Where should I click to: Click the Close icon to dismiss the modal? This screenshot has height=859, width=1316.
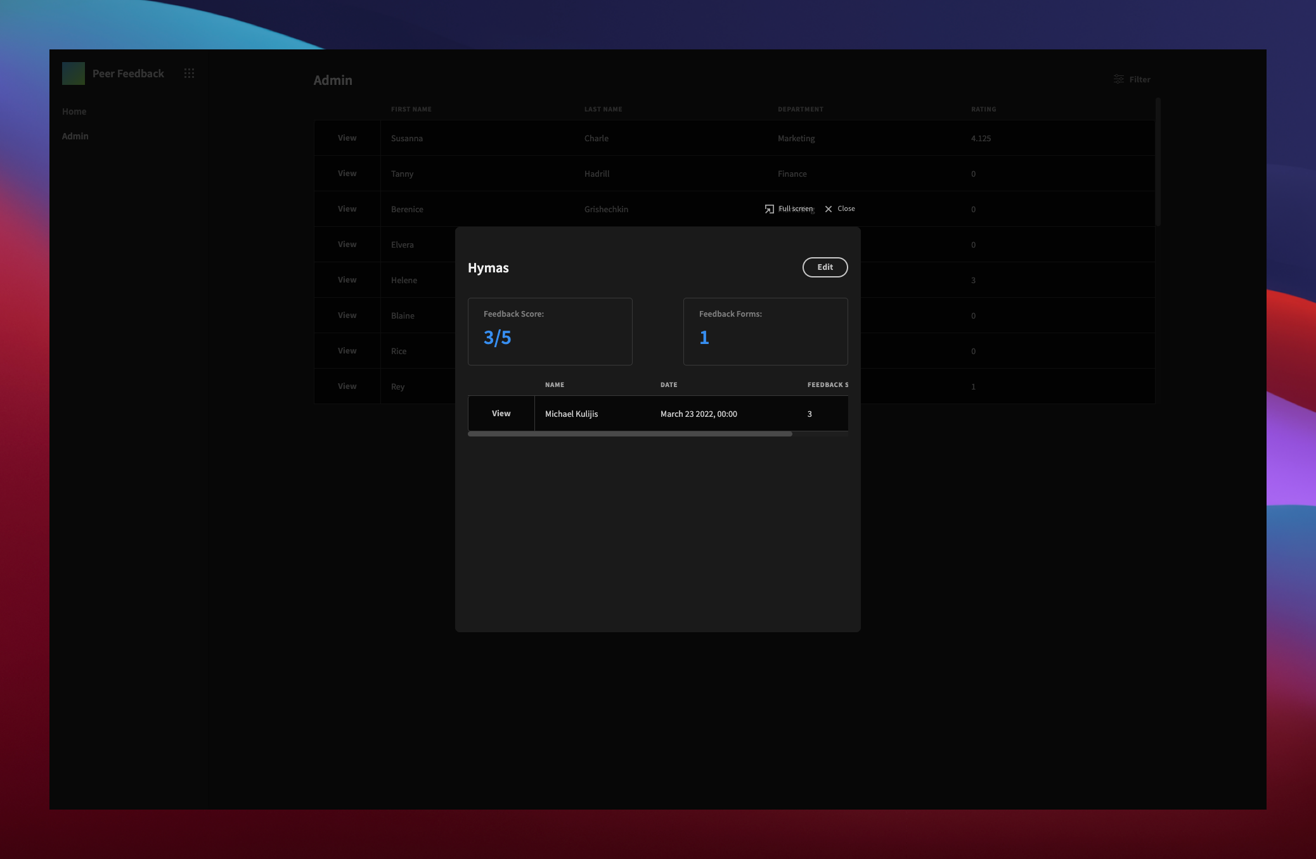pyautogui.click(x=828, y=209)
